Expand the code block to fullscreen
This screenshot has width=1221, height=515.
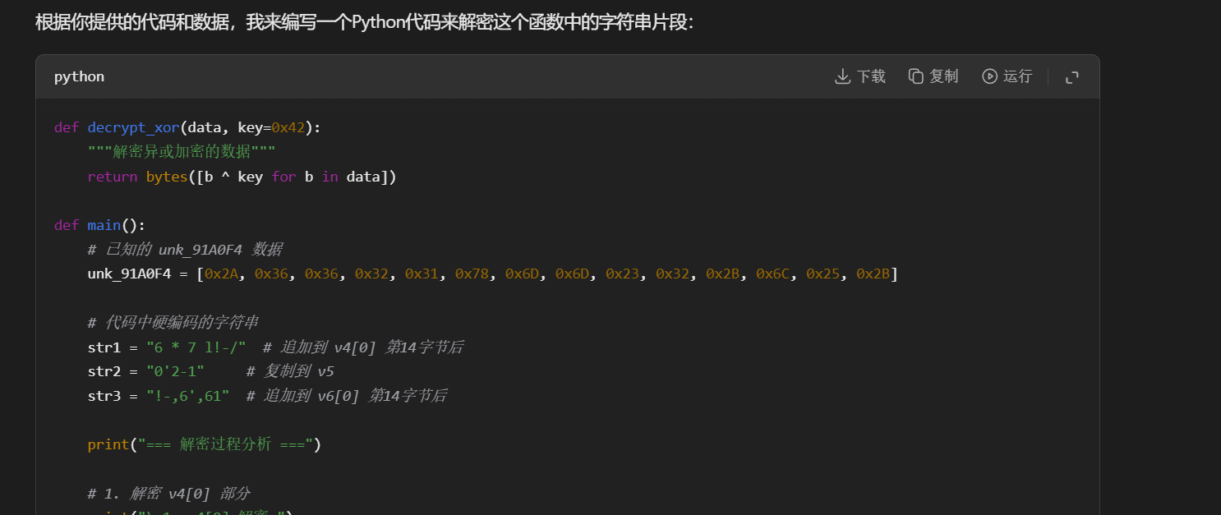(1071, 77)
